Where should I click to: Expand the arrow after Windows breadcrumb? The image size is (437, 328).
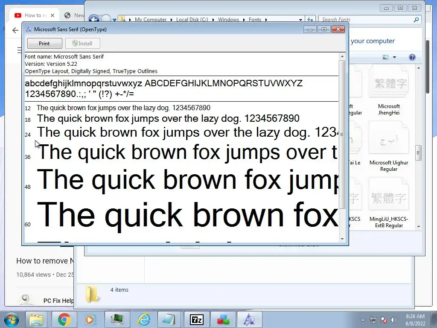[x=244, y=20]
